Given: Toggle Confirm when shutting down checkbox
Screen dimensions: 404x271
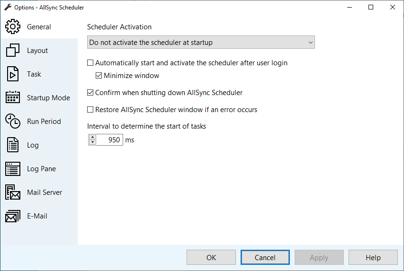Looking at the screenshot, I should click(90, 93).
